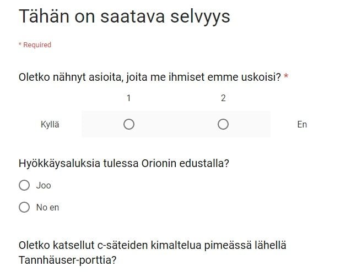The width and height of the screenshot is (351, 272).
Task: Click the number 1 above the scale
Action: 129,98
